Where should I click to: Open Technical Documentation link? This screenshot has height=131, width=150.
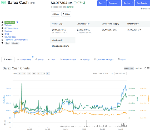[16, 40]
